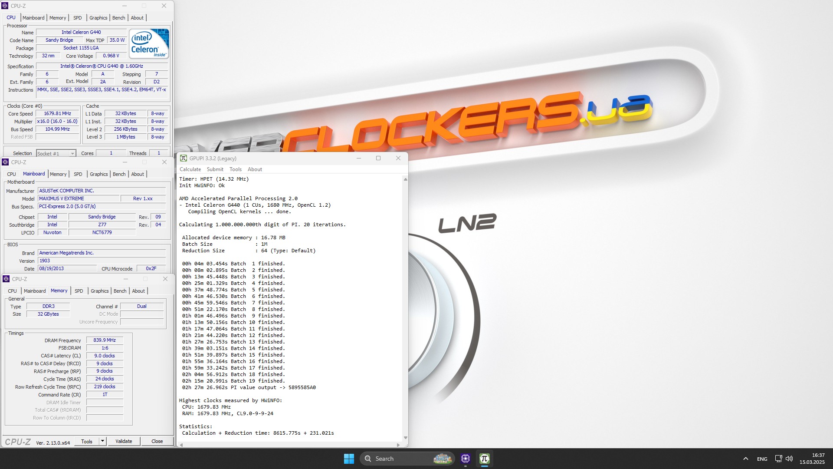This screenshot has width=833, height=469.
Task: Click the taskbar search magnifier icon
Action: tap(368, 459)
